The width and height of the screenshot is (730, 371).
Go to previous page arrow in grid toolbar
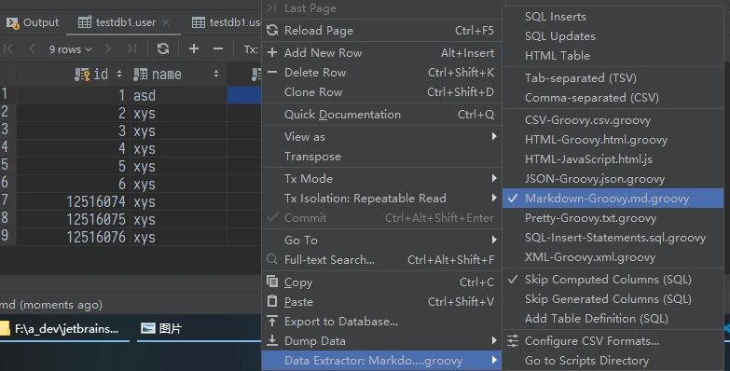tap(32, 48)
